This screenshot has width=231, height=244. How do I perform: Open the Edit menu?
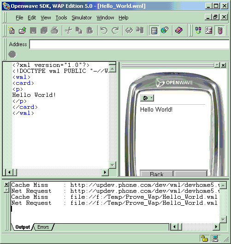32,18
